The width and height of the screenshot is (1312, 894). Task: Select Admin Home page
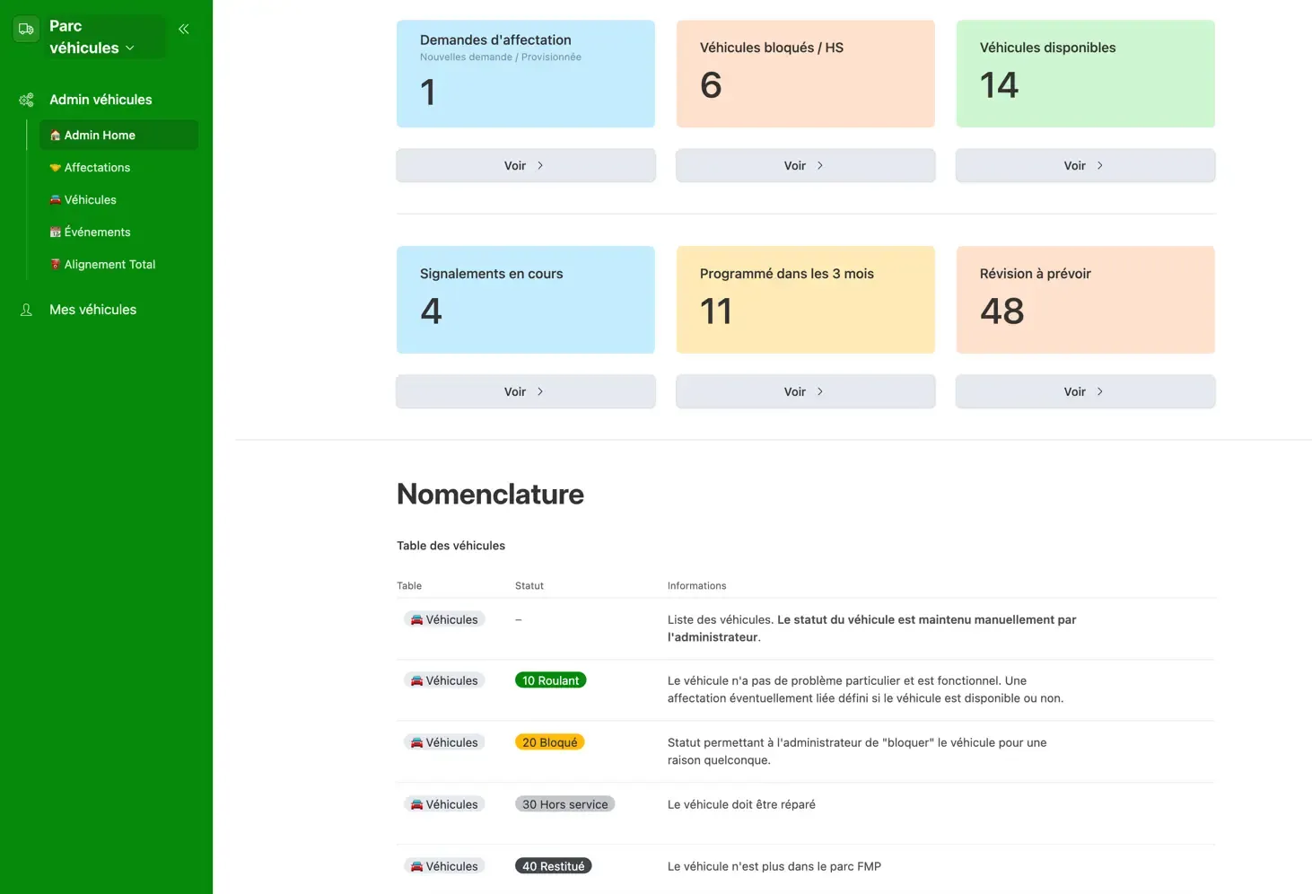(118, 135)
